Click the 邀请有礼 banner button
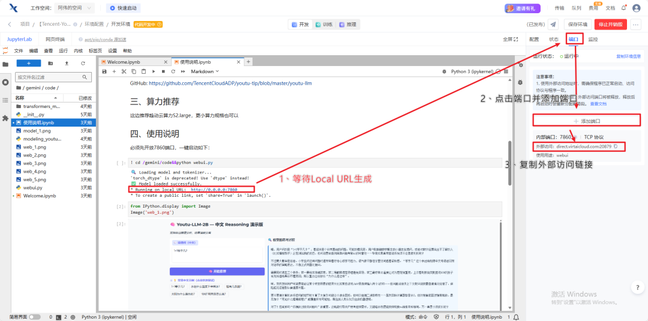This screenshot has height=321, width=648. pyautogui.click(x=523, y=8)
